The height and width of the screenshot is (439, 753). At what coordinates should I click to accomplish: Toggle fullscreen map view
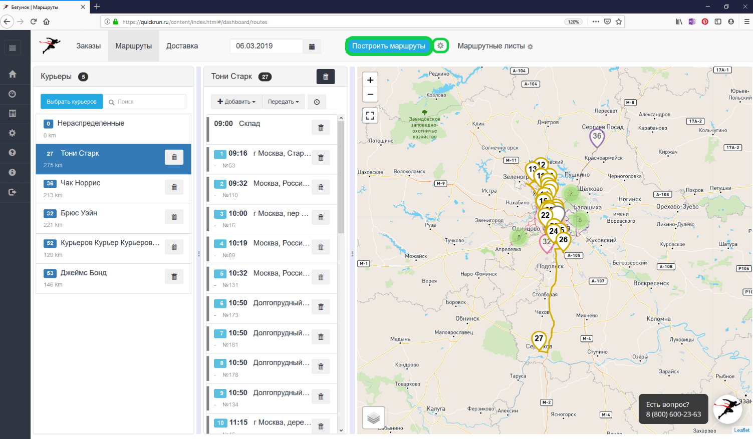370,116
